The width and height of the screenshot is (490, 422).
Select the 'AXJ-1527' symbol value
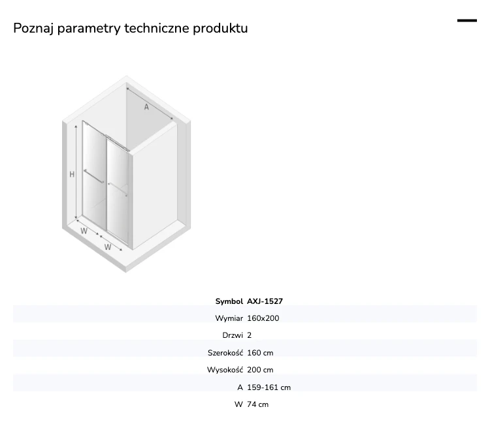[x=265, y=301]
